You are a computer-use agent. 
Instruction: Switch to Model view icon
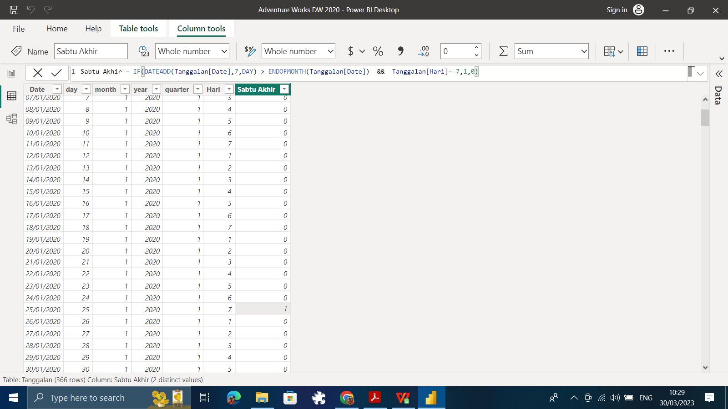pyautogui.click(x=11, y=119)
